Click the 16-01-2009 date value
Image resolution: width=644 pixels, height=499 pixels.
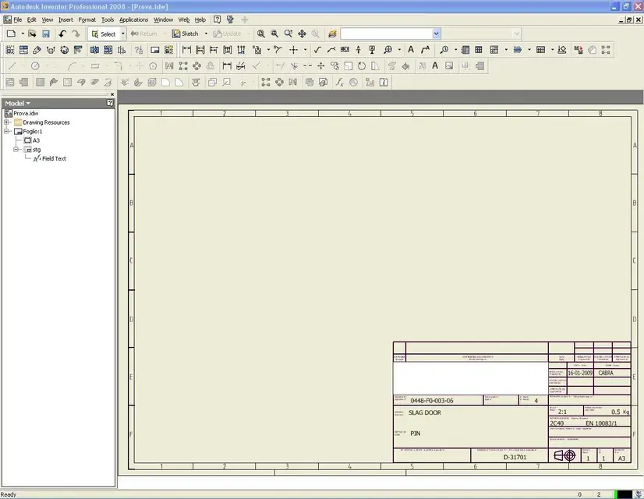coord(580,373)
